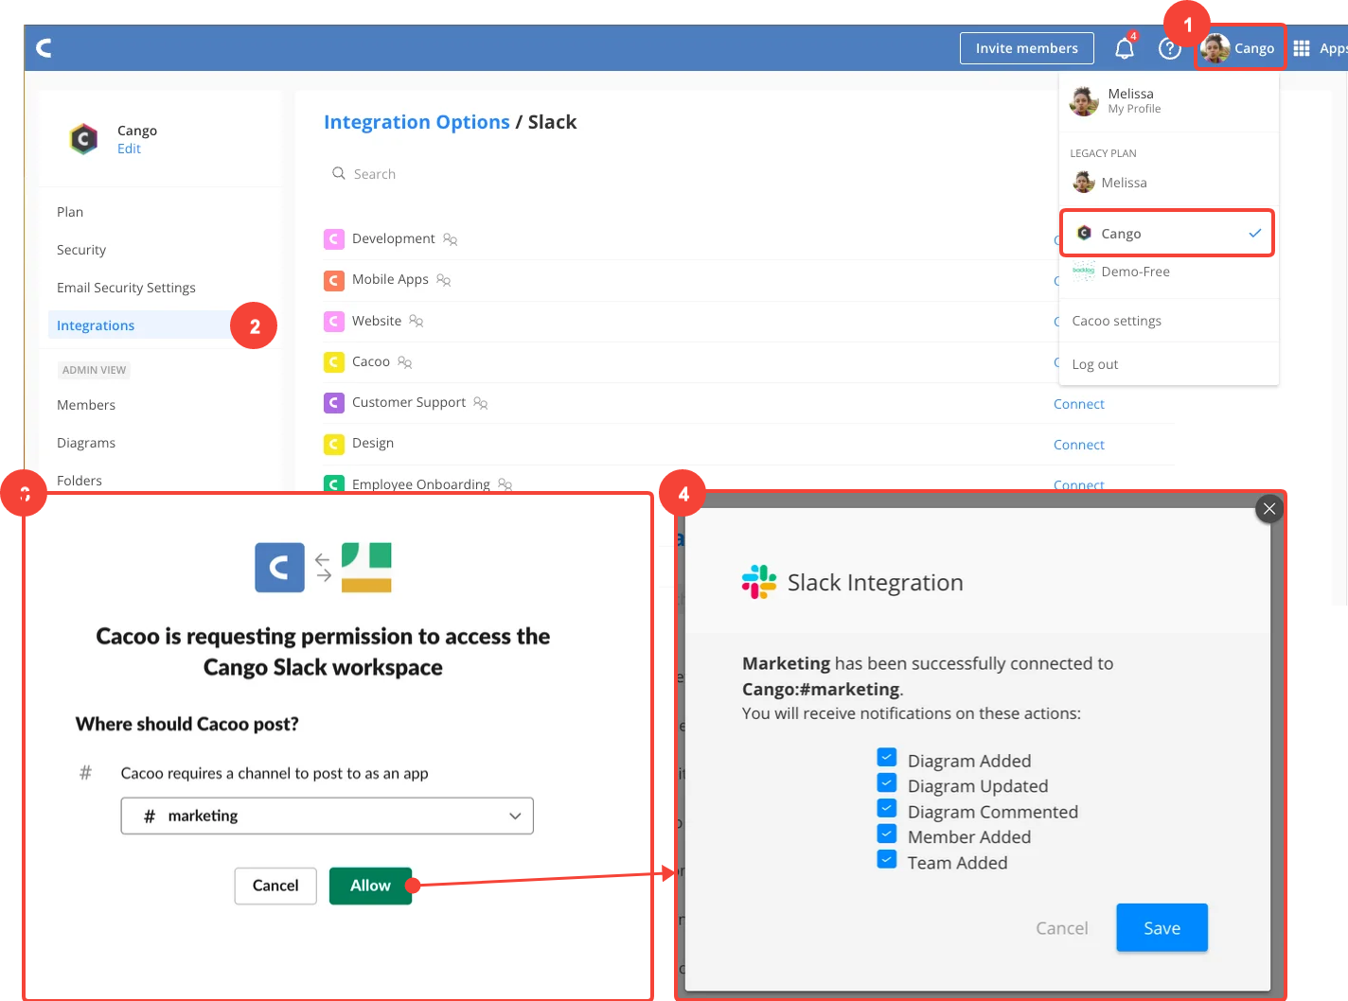
Task: Toggle the Team Added checkbox
Action: click(887, 860)
